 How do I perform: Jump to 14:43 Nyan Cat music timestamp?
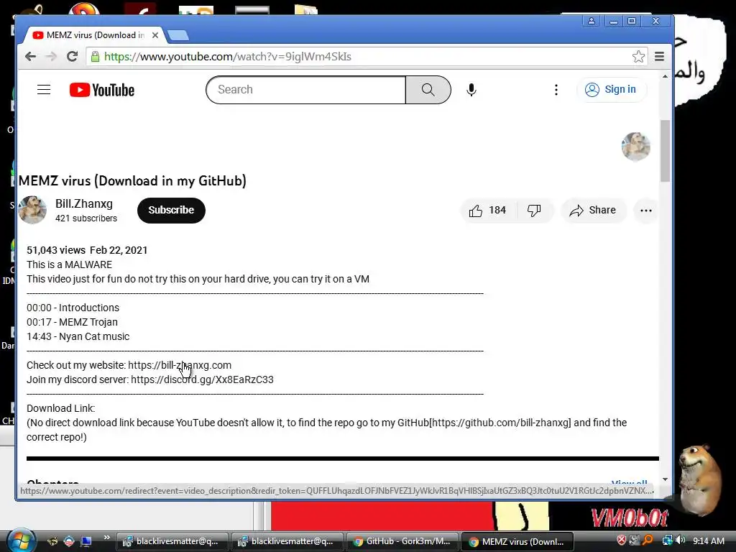tap(39, 336)
